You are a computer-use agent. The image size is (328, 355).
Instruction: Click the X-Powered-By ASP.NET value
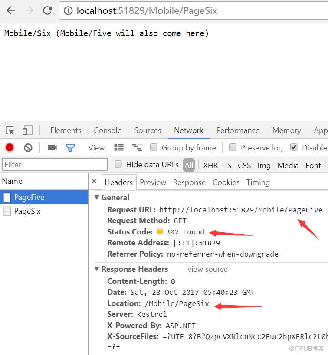click(180, 326)
